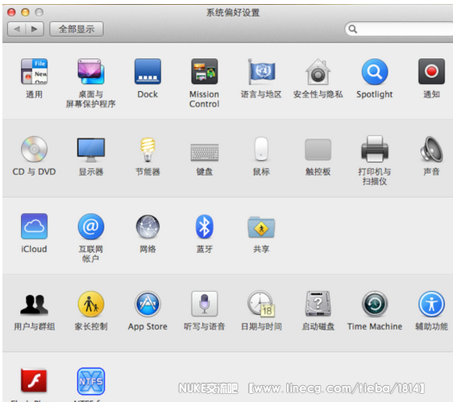This screenshot has height=402, width=453.
Task: Open 辅助功能 (Accessibility) preferences
Action: pyautogui.click(x=431, y=304)
